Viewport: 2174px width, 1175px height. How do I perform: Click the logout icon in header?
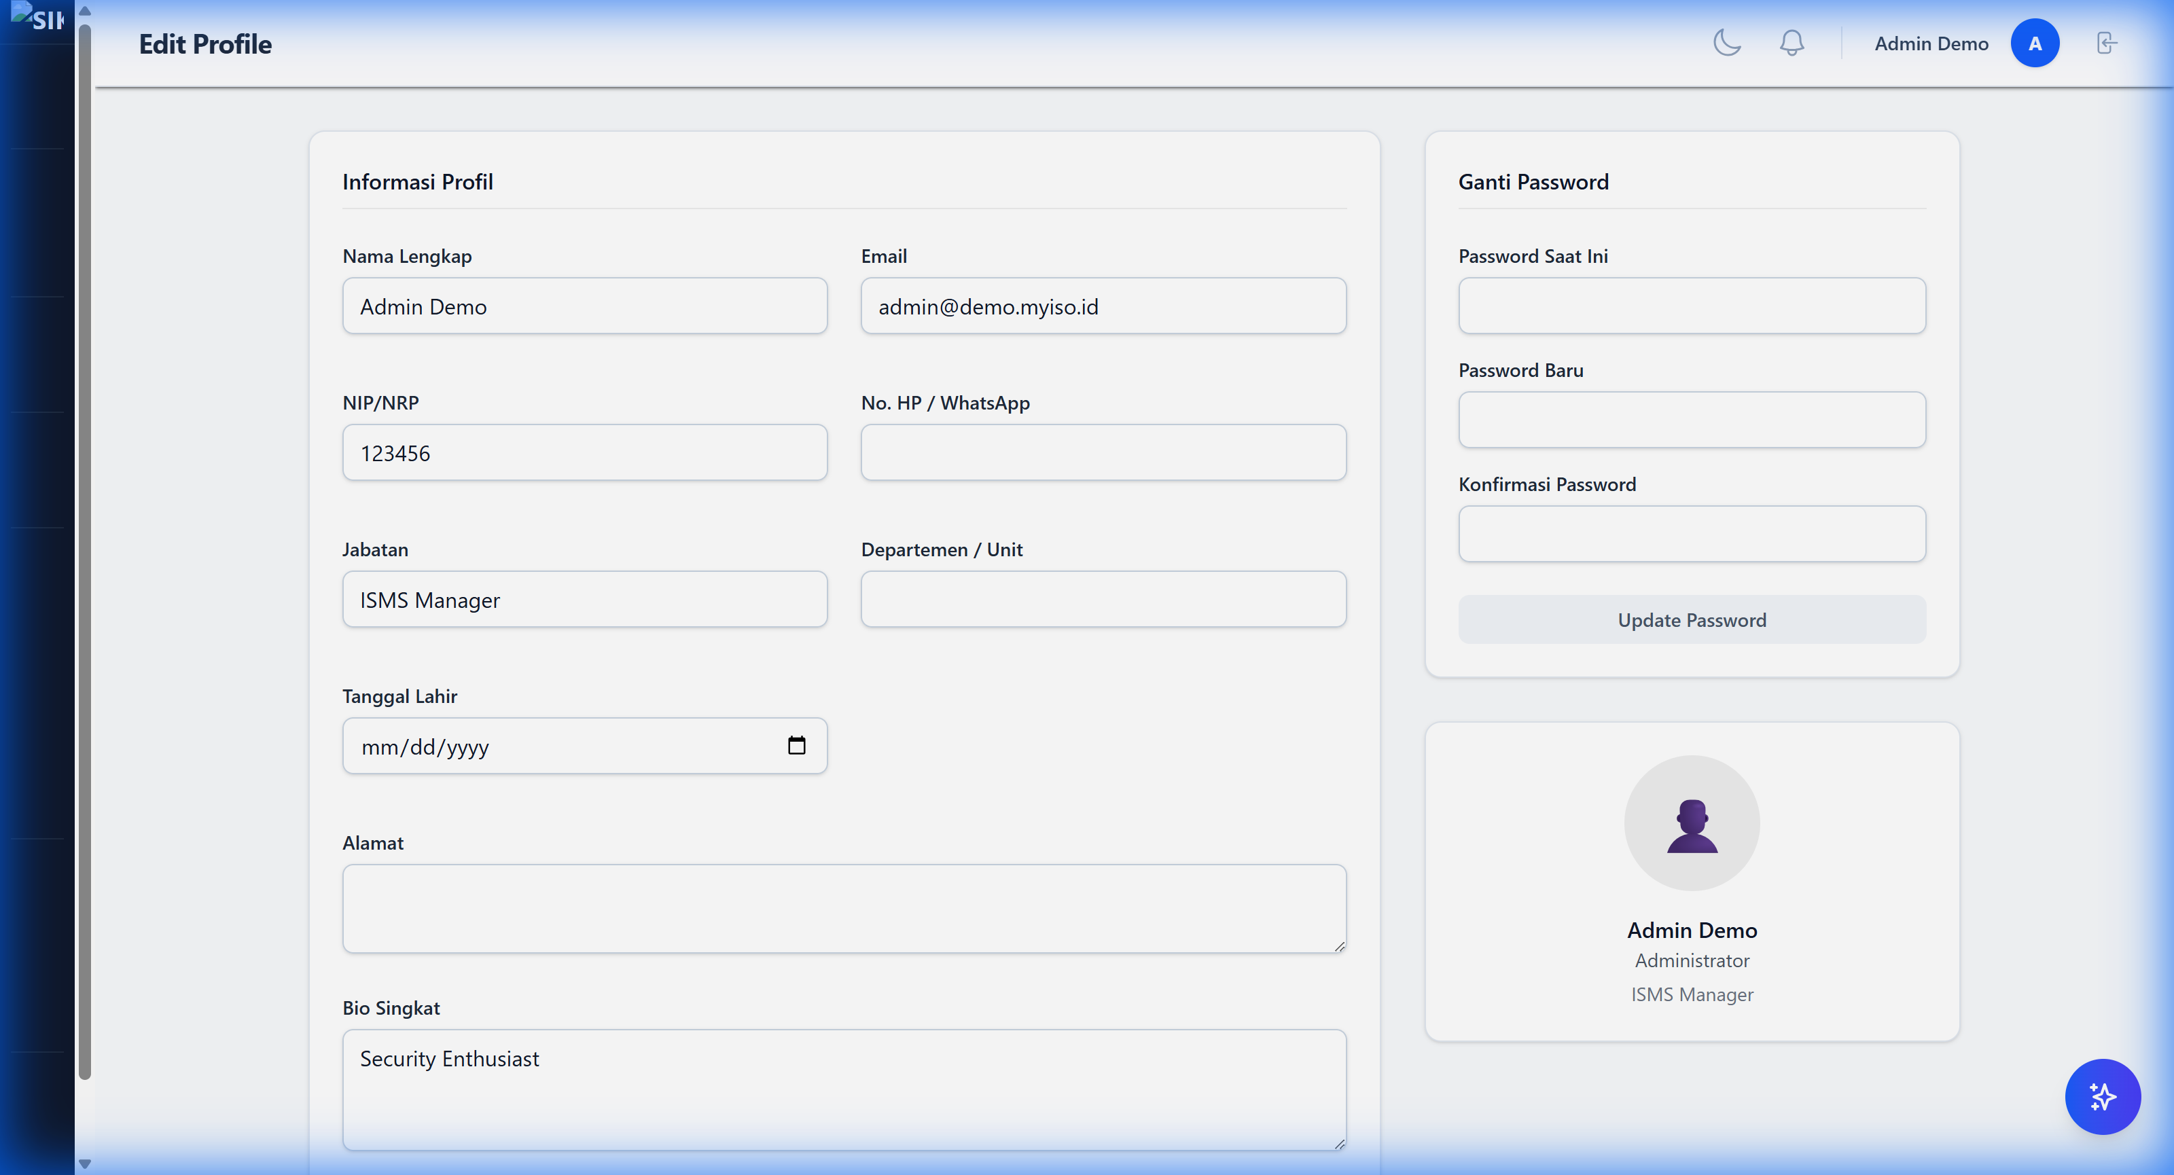click(x=2107, y=42)
